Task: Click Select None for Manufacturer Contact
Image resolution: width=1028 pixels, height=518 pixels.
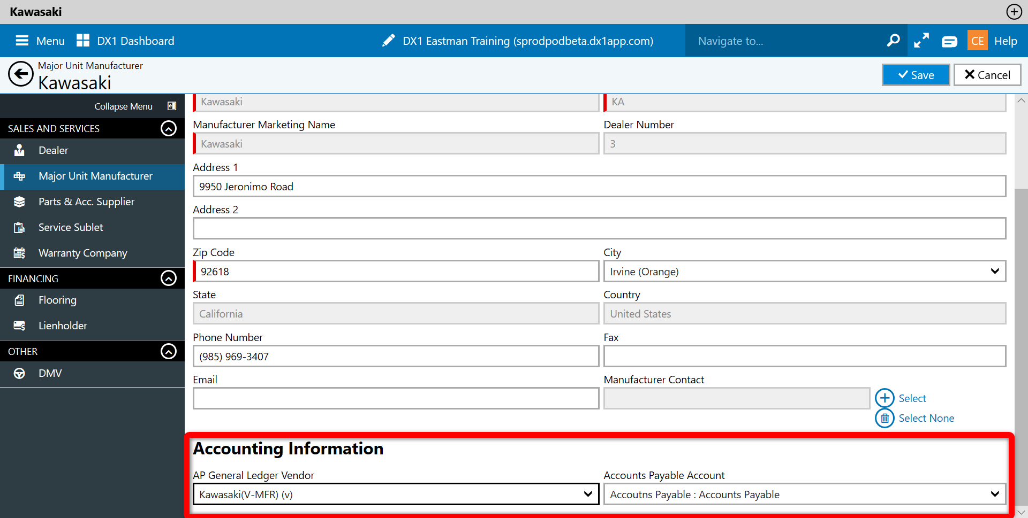Action: pyautogui.click(x=926, y=418)
